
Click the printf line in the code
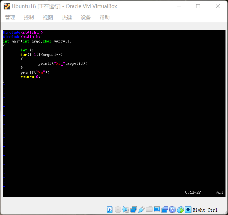point(62,63)
